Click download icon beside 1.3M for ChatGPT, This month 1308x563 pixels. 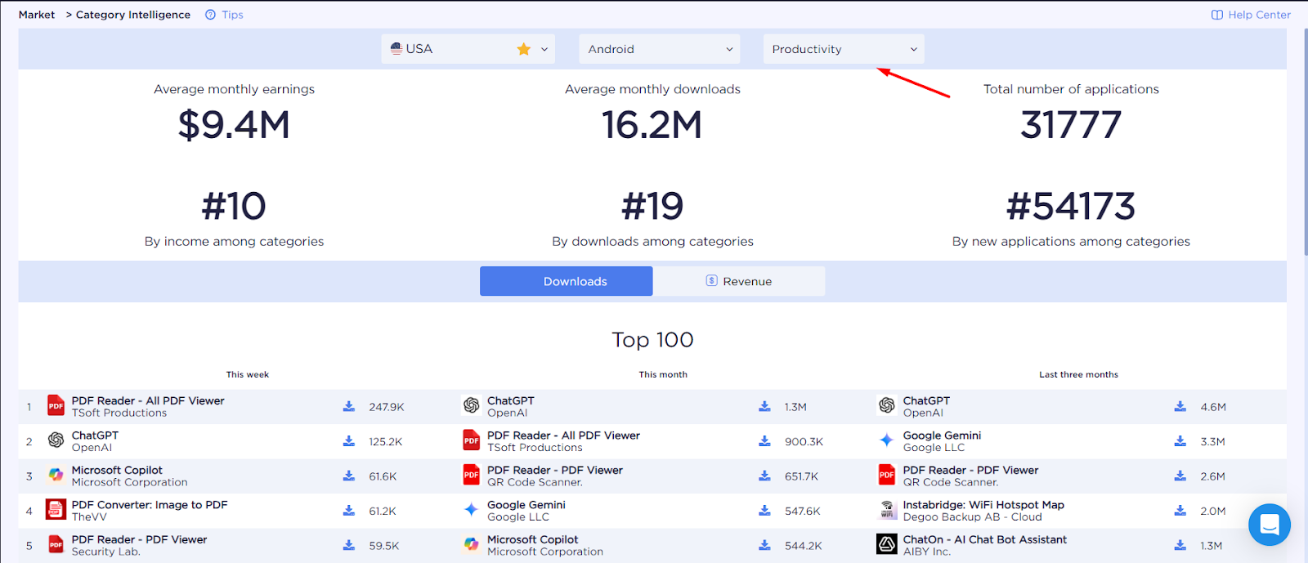[764, 406]
